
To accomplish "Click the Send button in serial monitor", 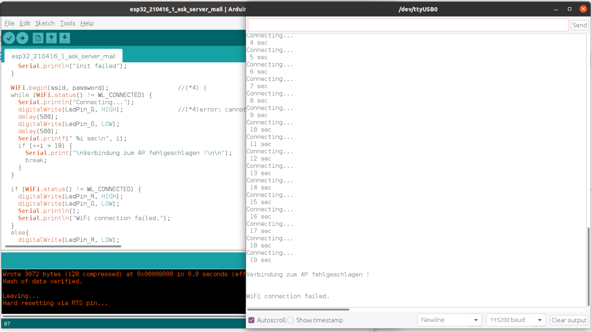I will (x=580, y=25).
